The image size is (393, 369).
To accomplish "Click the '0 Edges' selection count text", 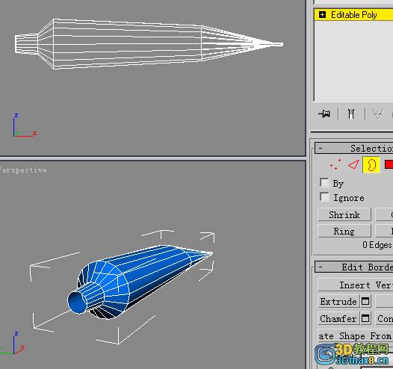I will click(377, 245).
